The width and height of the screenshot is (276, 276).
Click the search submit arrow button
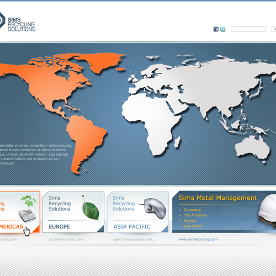274,29
